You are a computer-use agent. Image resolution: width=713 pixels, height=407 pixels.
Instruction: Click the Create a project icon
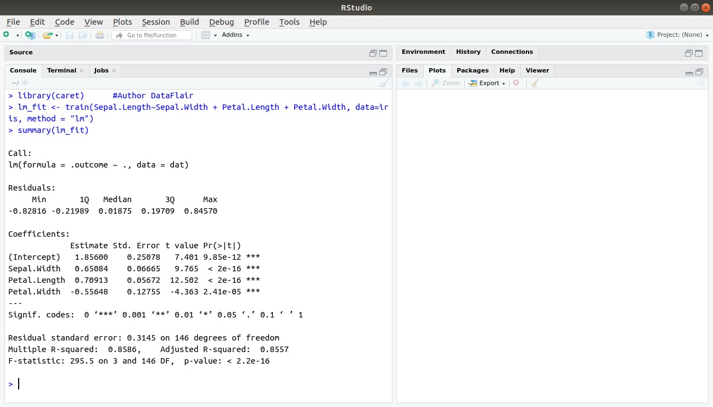point(30,35)
